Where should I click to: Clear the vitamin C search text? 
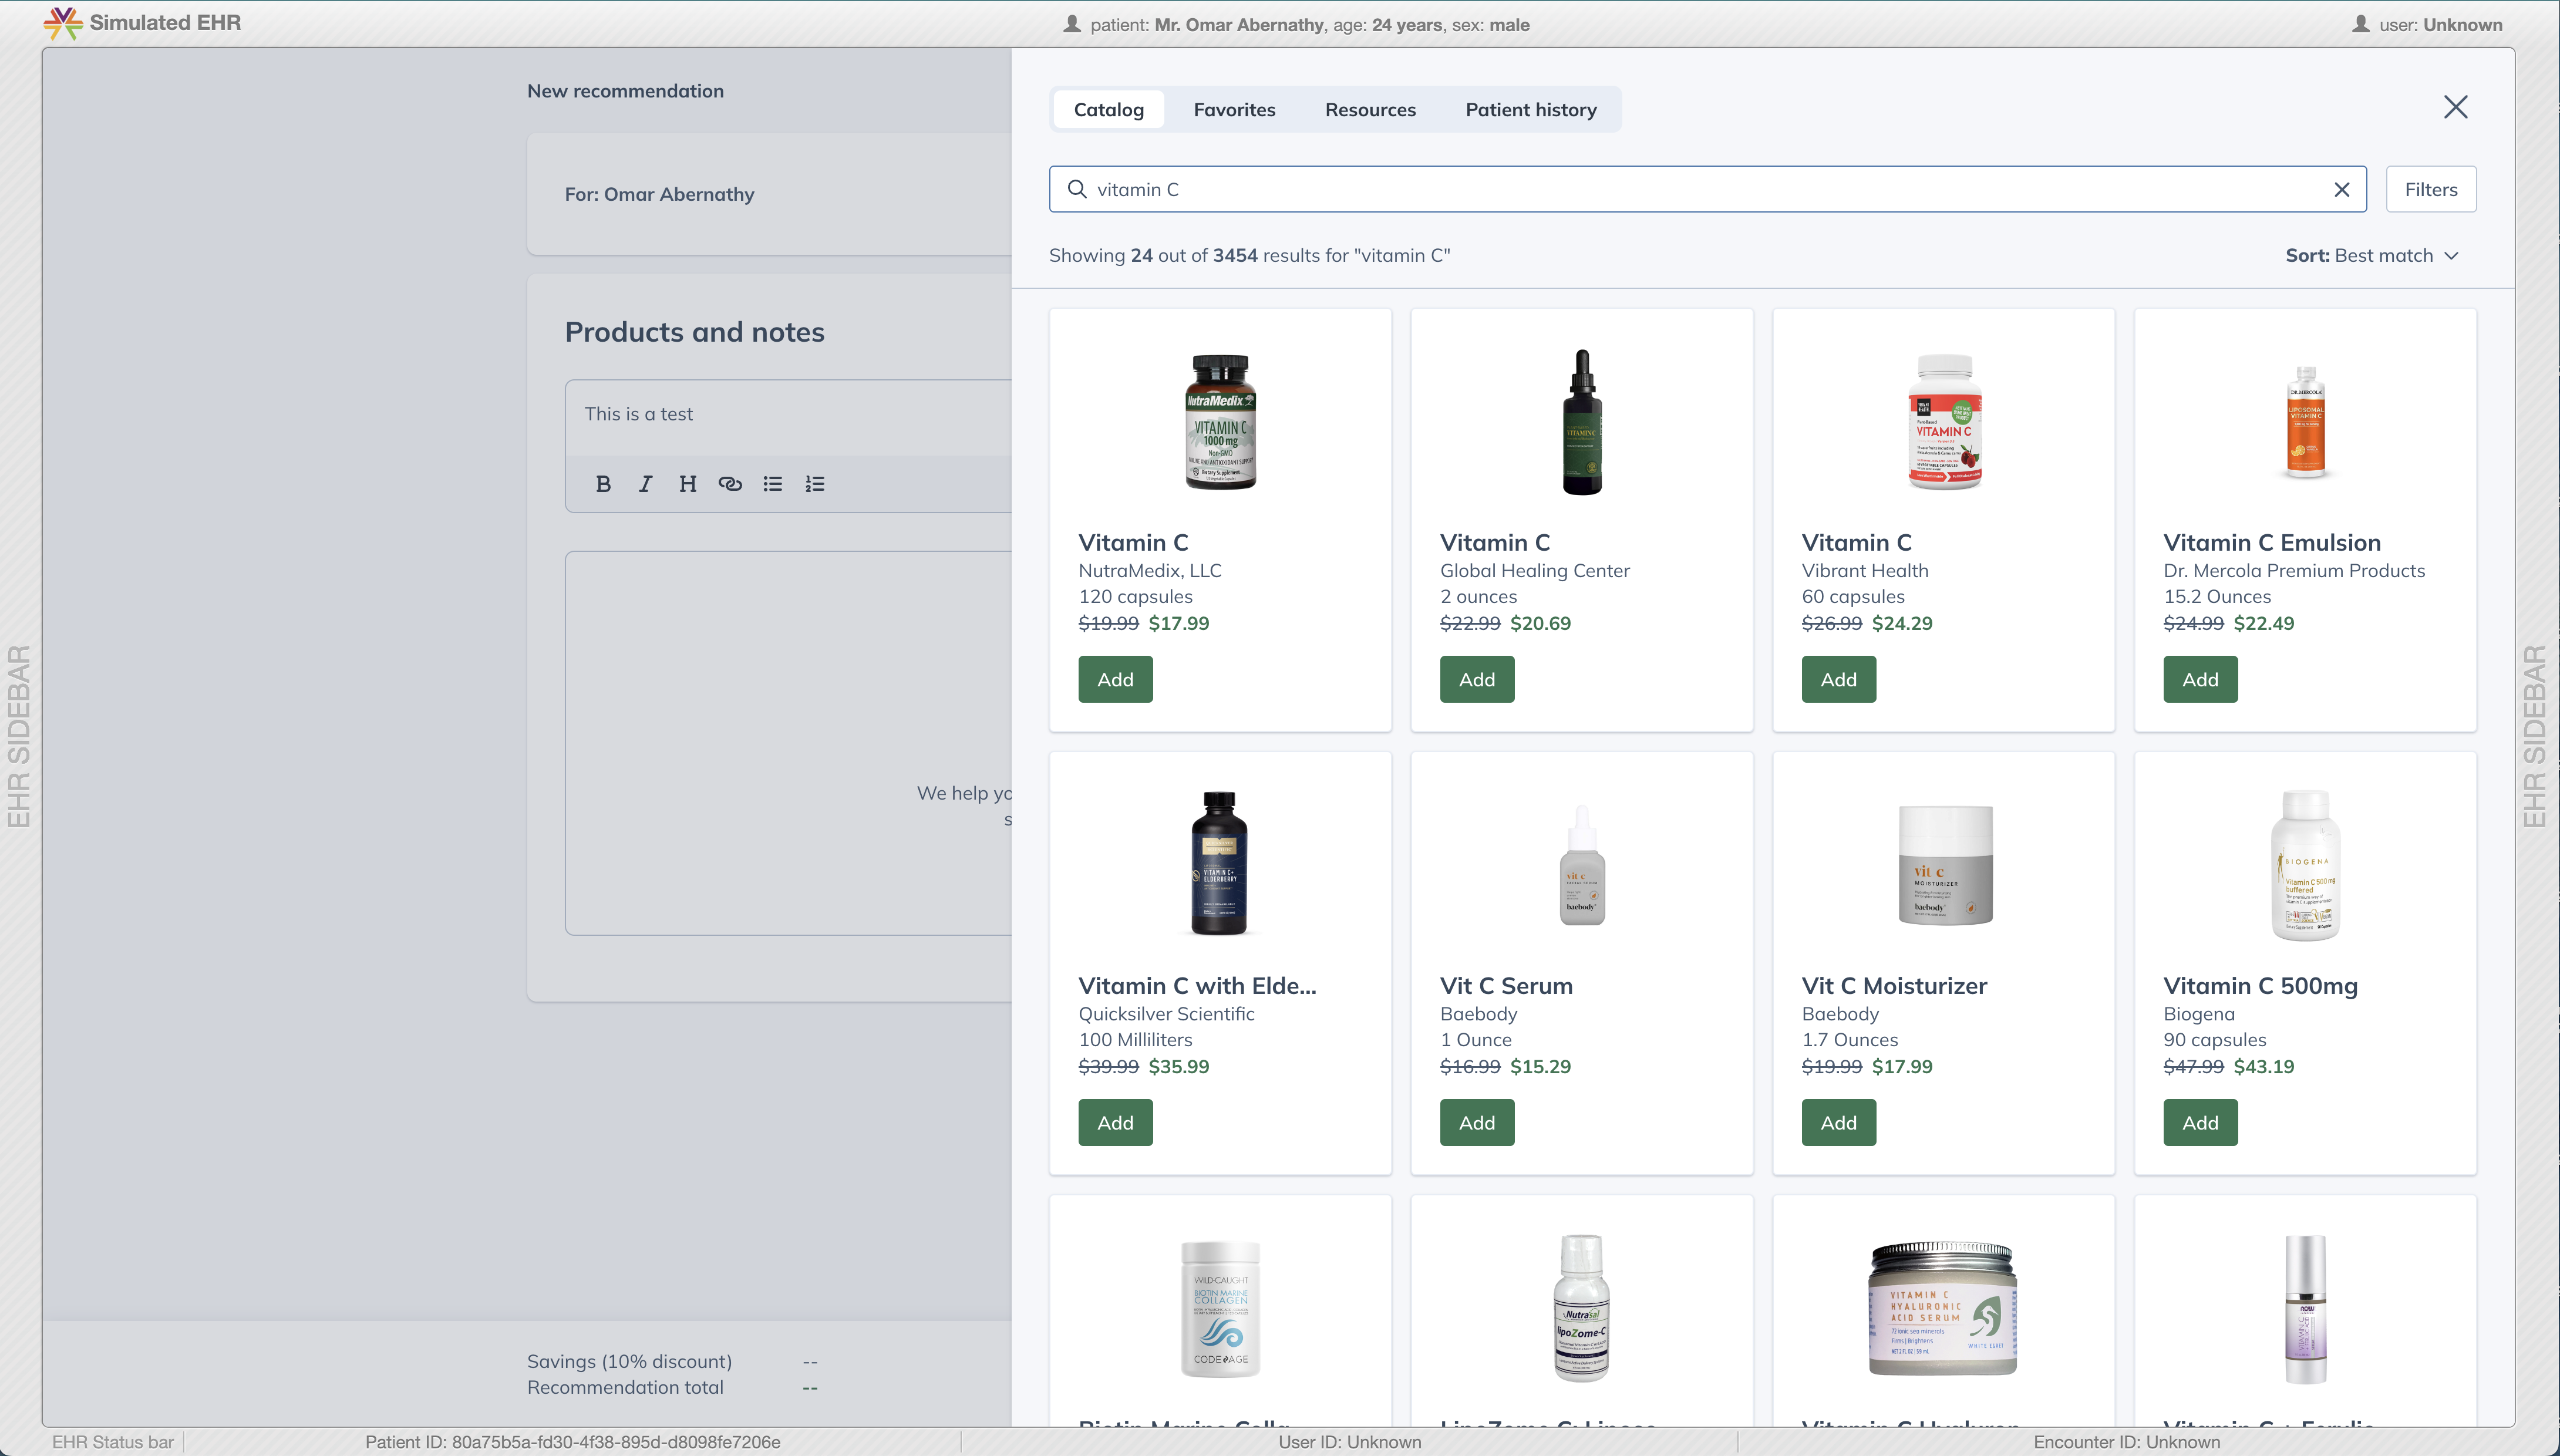[x=2341, y=190]
